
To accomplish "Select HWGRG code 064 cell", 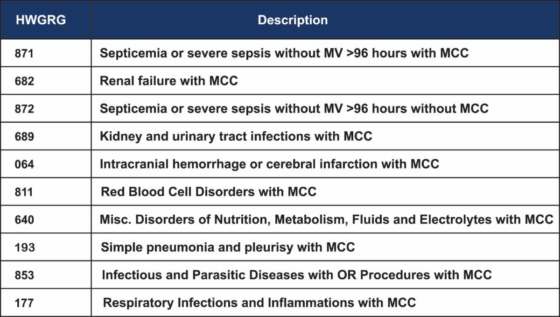I will (x=25, y=164).
